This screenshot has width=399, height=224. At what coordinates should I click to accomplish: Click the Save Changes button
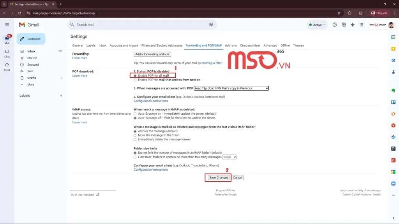(x=218, y=177)
